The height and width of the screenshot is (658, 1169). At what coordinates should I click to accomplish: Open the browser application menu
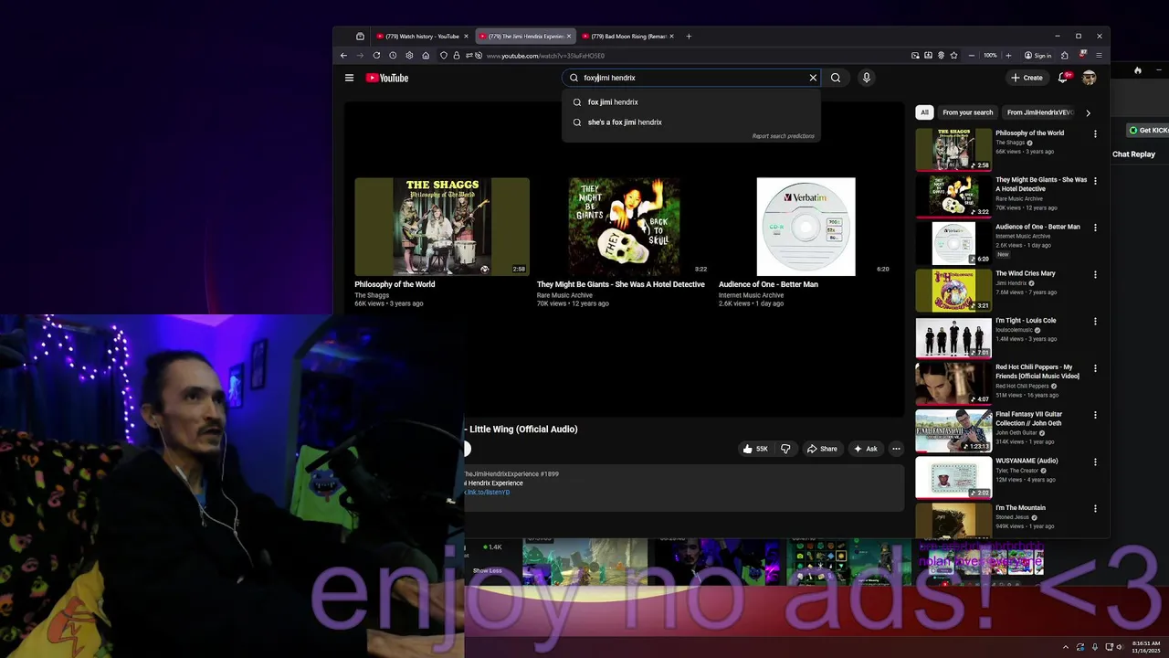(1099, 56)
